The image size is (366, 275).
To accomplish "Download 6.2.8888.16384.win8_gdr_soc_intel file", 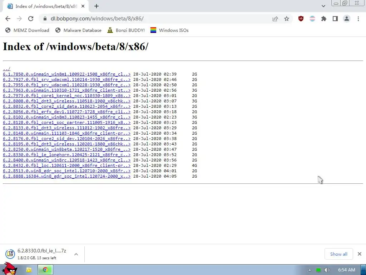I will pyautogui.click(x=66, y=176).
